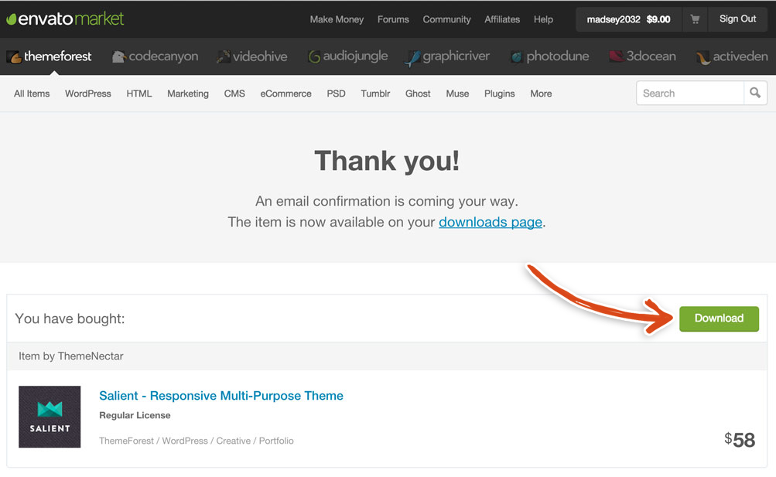
Task: Click the Item by ThemeNectar text
Action: 70,356
